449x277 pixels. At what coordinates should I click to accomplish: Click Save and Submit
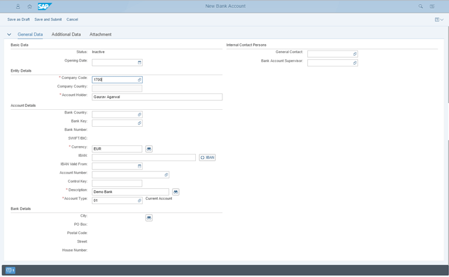tap(48, 19)
